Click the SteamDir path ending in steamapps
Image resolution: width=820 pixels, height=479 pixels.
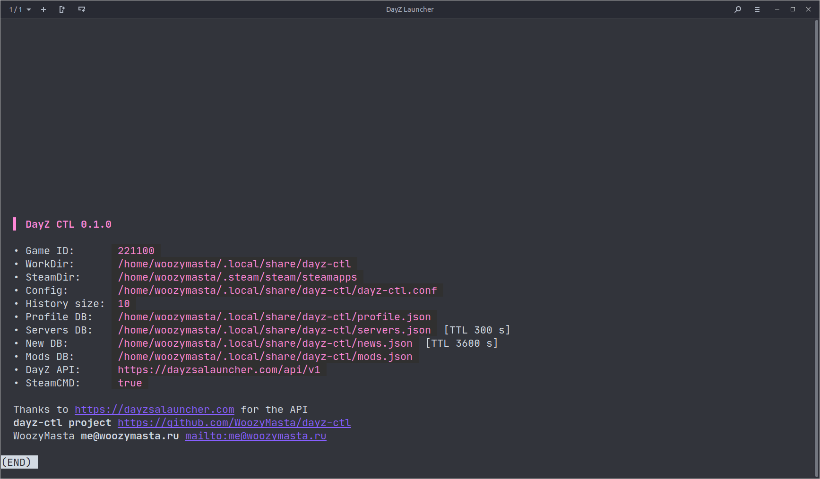[x=237, y=277]
